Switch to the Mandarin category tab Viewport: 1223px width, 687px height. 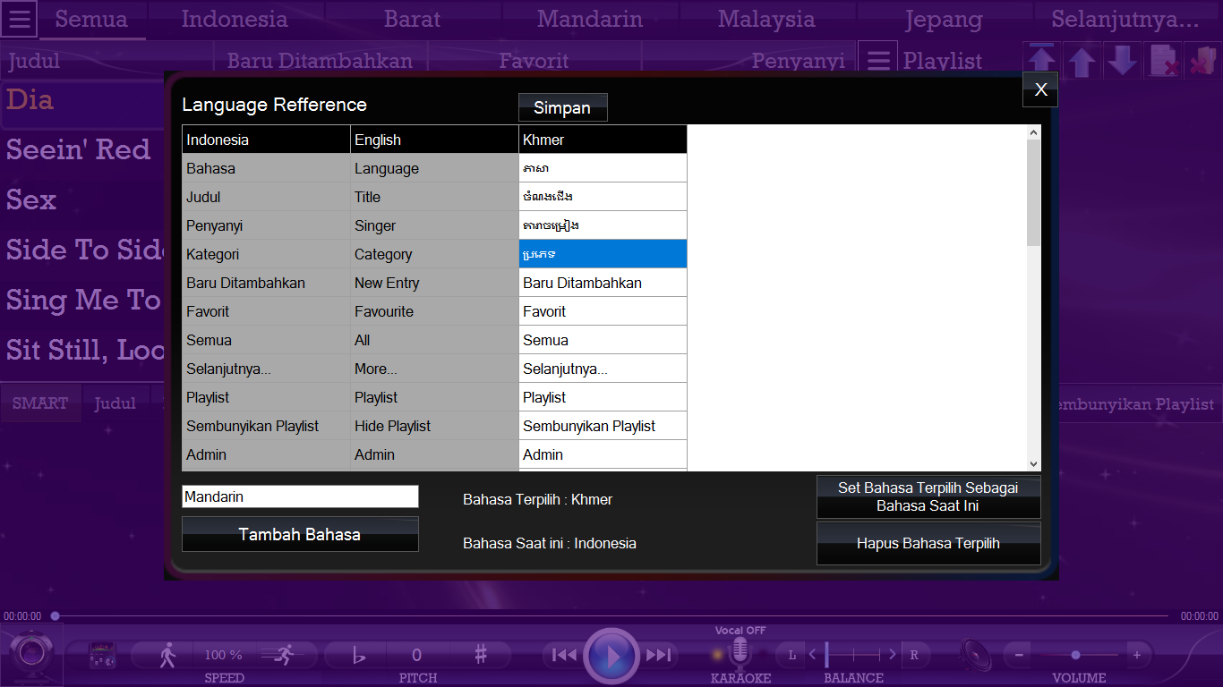tap(590, 19)
